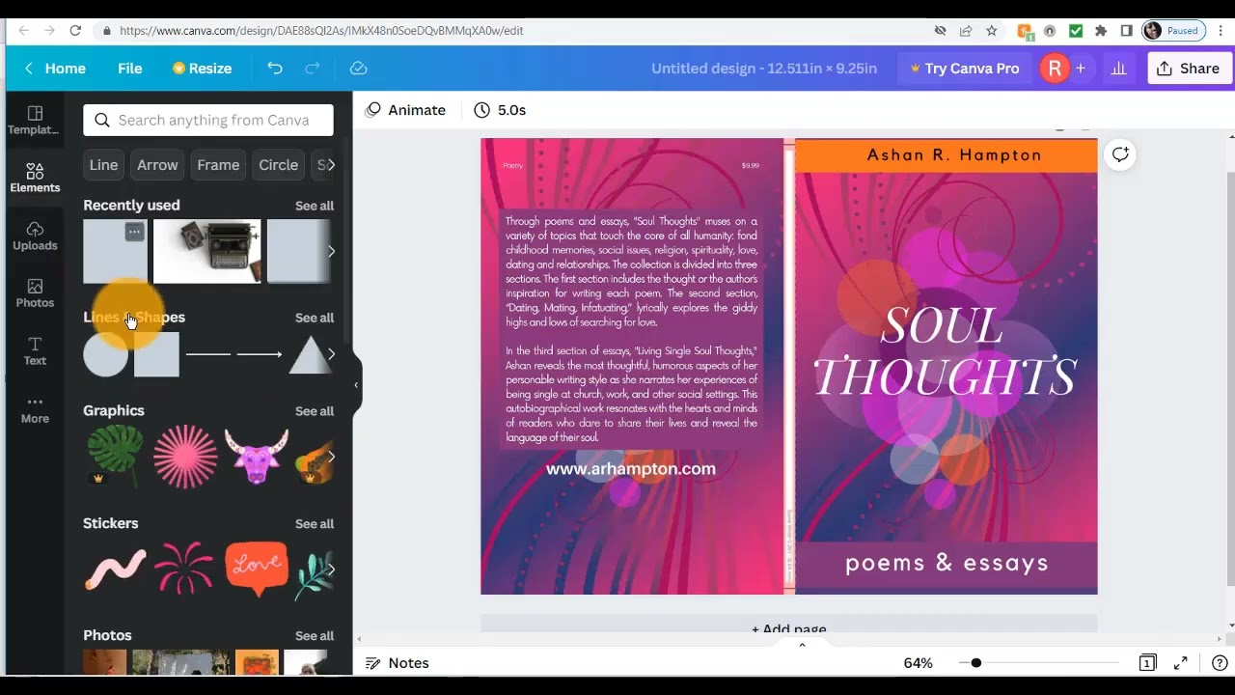Add the circle shape
Viewport: 1235px width, 695px height.
pyautogui.click(x=105, y=354)
